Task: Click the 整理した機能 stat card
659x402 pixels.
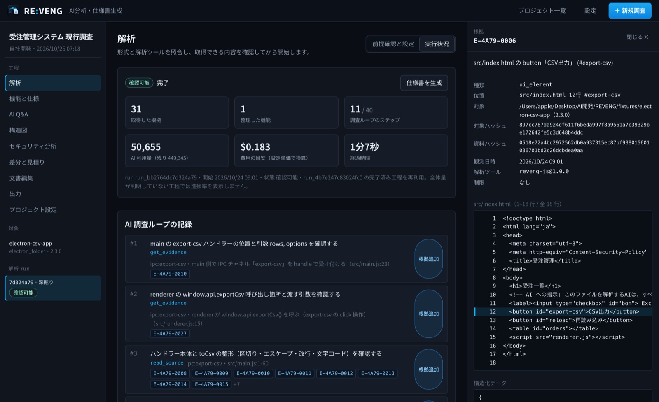Action: [x=286, y=113]
